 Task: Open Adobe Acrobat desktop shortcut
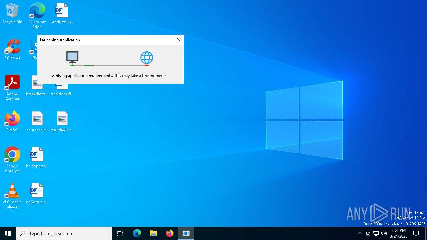point(12,88)
